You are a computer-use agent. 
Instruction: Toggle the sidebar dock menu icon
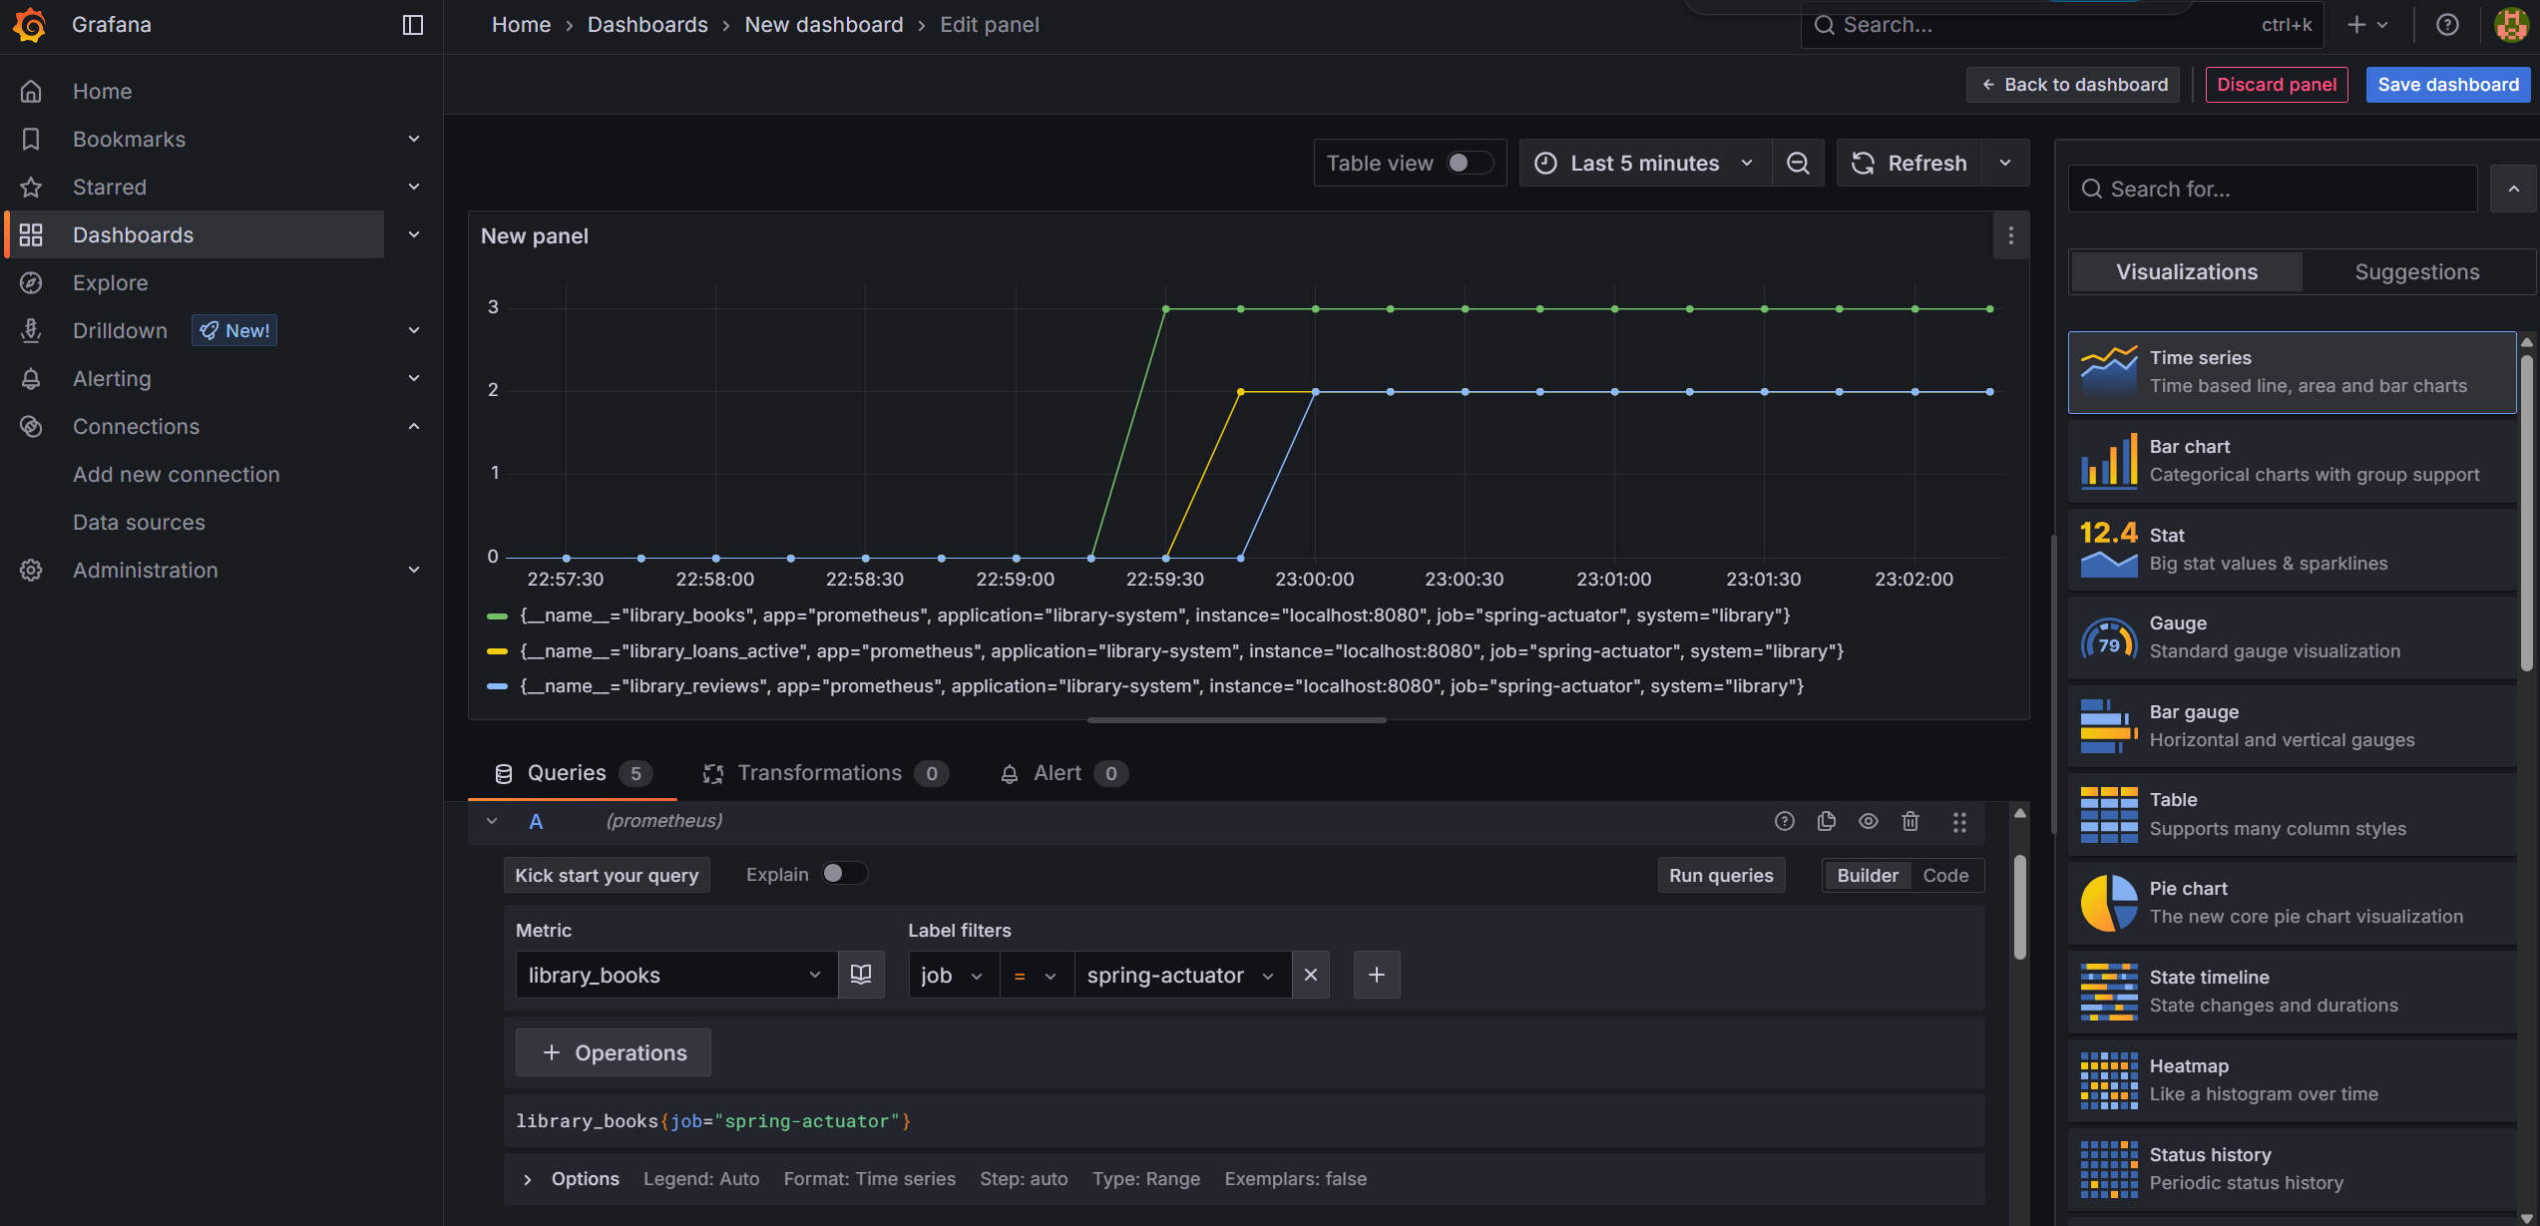click(412, 25)
